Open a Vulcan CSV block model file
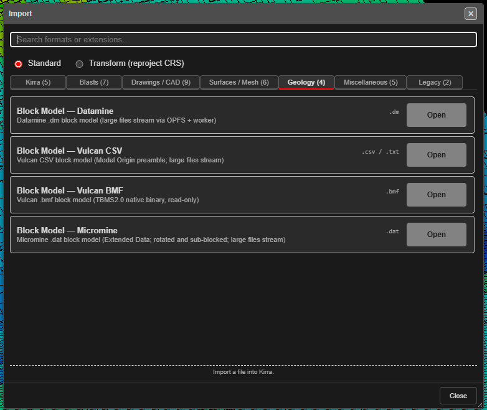This screenshot has height=410, width=487. point(436,154)
